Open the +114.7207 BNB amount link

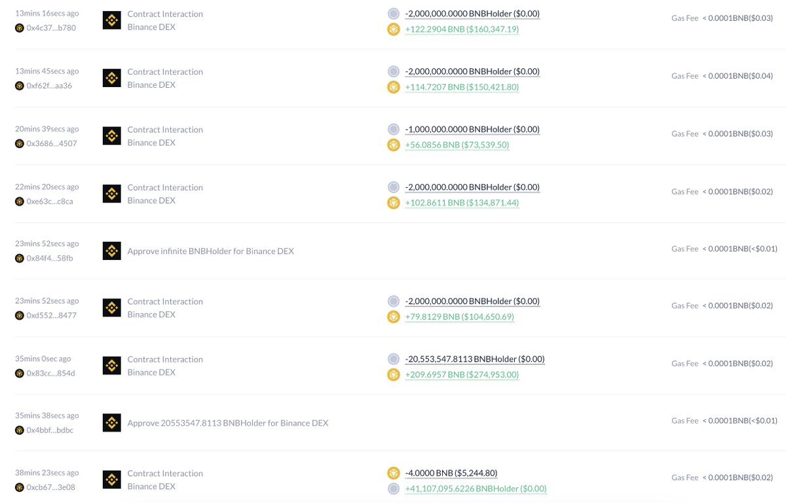tap(462, 86)
